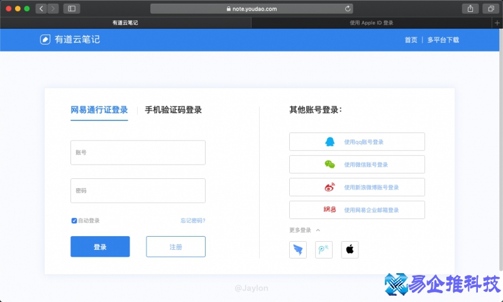The height and width of the screenshot is (302, 503).
Task: Click 使用新浪微博账号登录 button
Action: [x=357, y=187]
